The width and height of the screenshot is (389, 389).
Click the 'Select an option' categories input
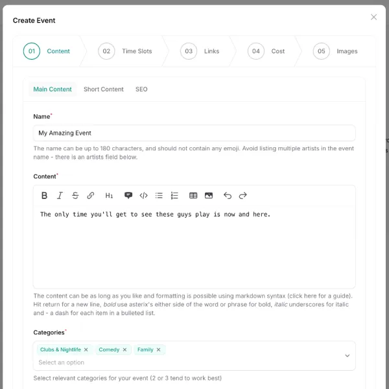(x=62, y=362)
